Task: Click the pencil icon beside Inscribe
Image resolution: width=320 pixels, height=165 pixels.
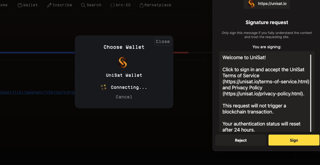Action: pyautogui.click(x=49, y=5)
